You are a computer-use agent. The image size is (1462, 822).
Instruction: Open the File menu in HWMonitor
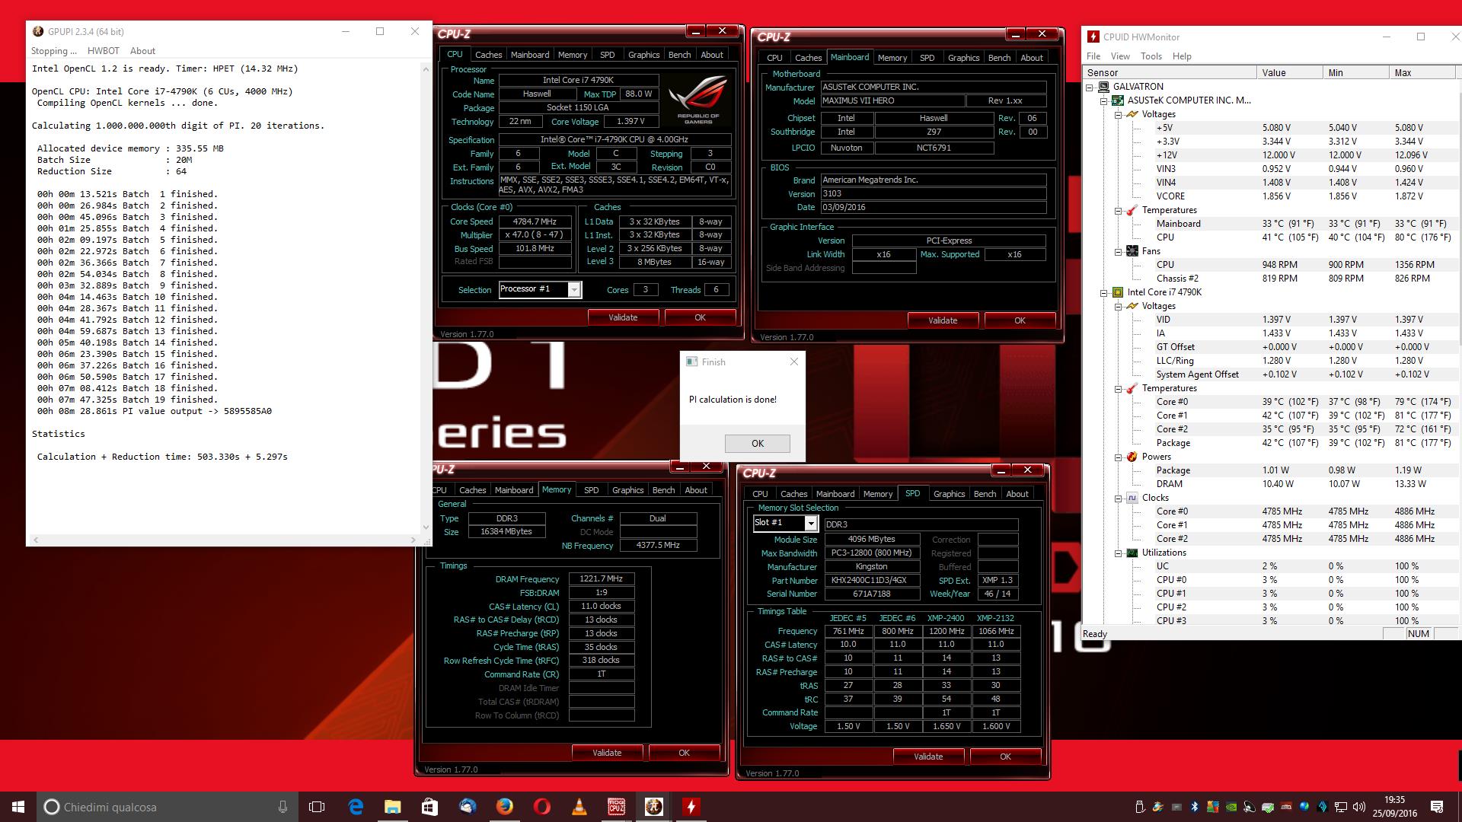[x=1093, y=56]
